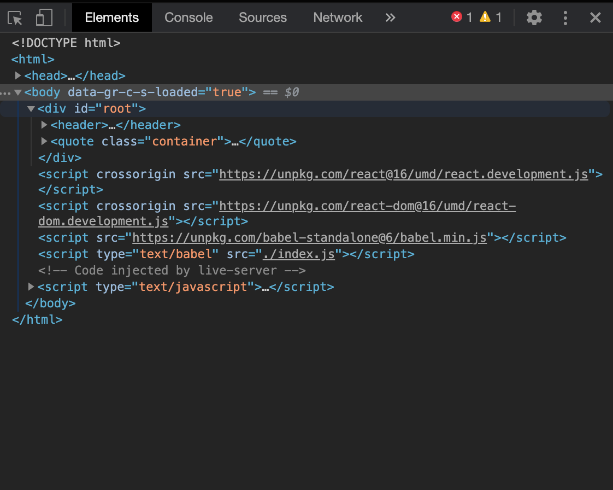
Task: Select the <!DOCTYPE html> row
Action: [x=66, y=43]
